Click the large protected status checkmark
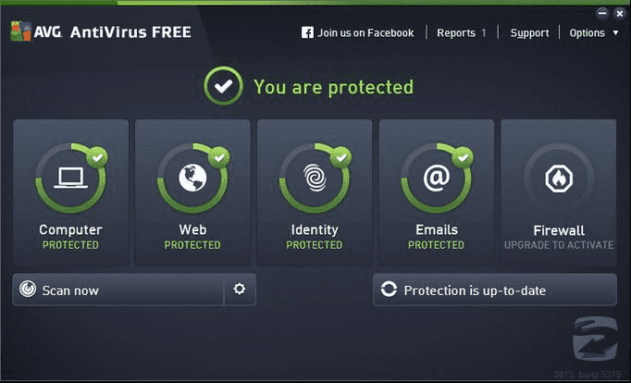This screenshot has height=383, width=631. [x=223, y=86]
